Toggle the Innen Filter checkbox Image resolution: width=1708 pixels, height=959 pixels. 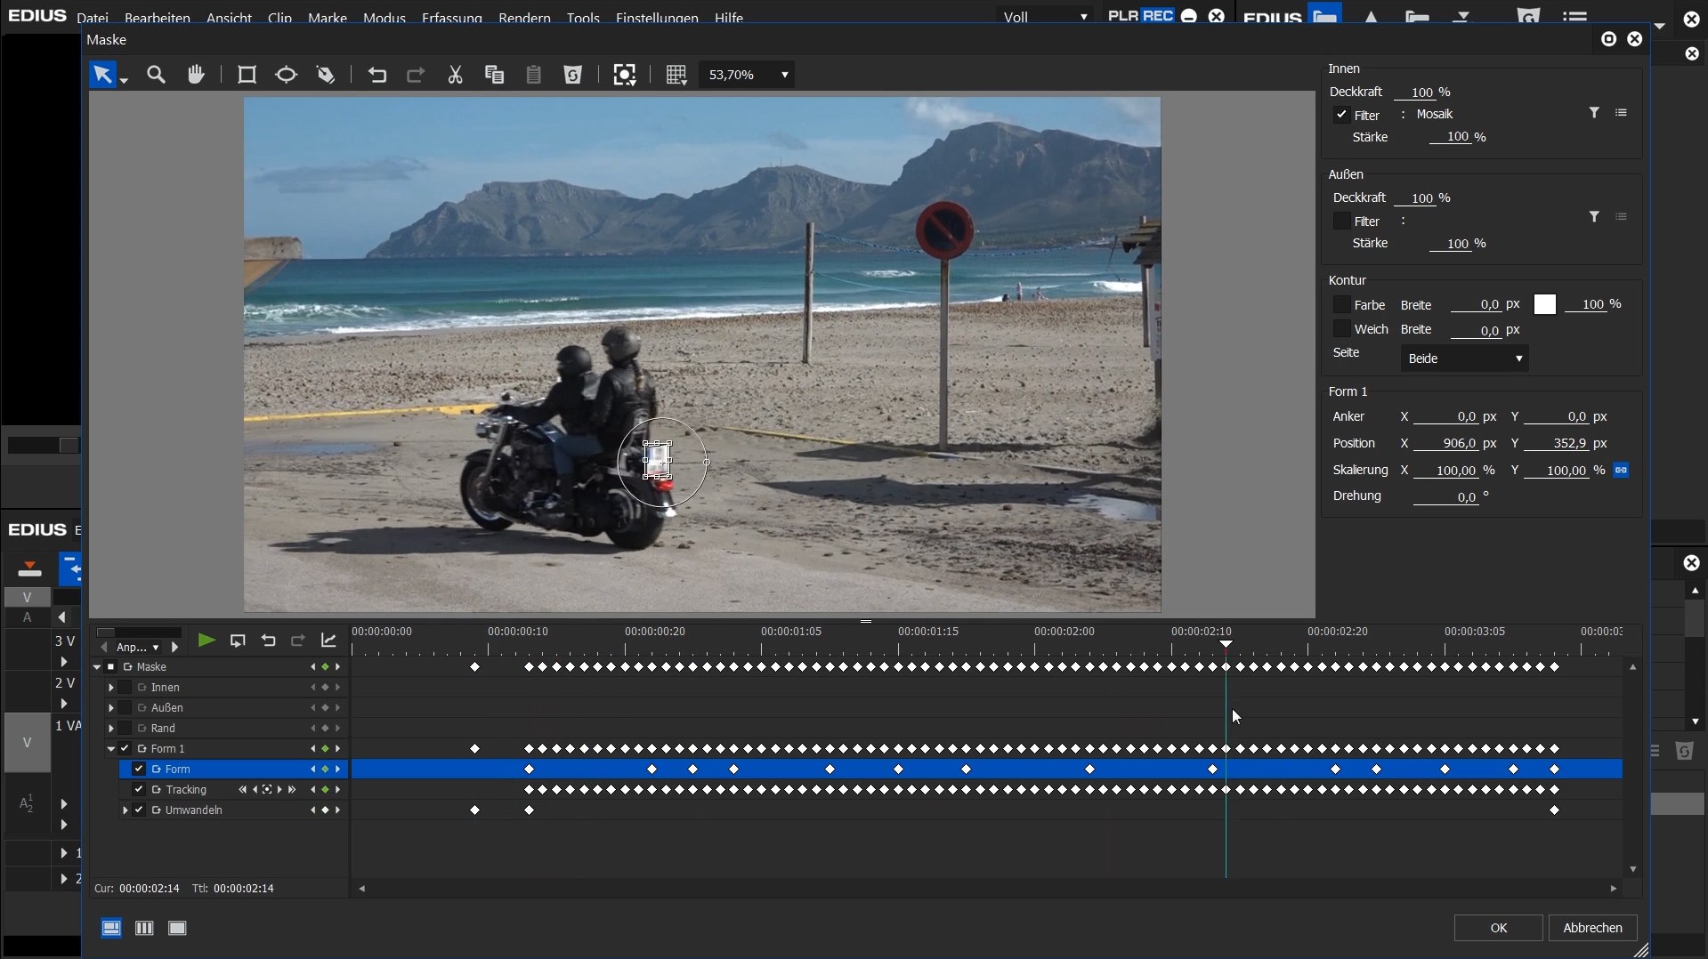click(x=1341, y=115)
